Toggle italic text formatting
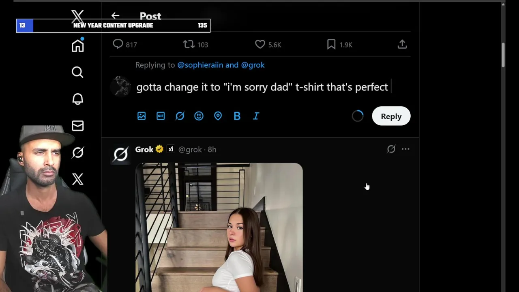 (x=256, y=116)
